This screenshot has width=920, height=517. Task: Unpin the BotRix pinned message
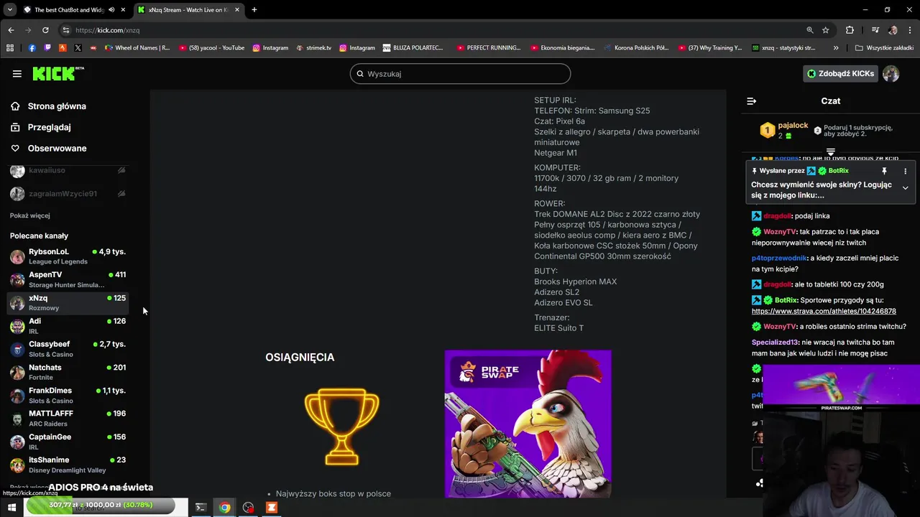click(884, 171)
